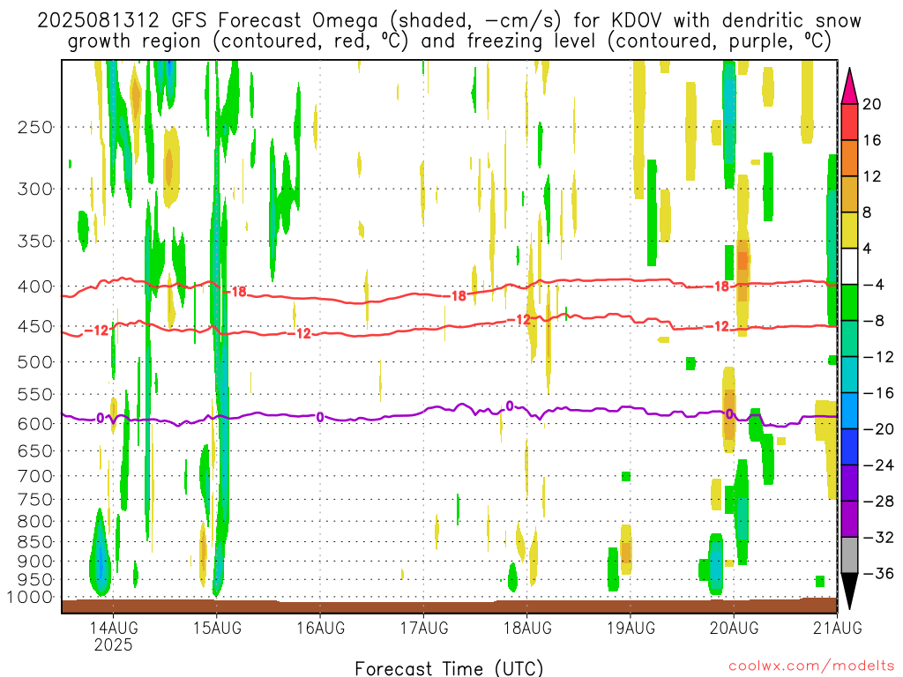Screen dimensions: 903x677
Task: Click the colorbar tick label 16
Action: pyautogui.click(x=872, y=140)
